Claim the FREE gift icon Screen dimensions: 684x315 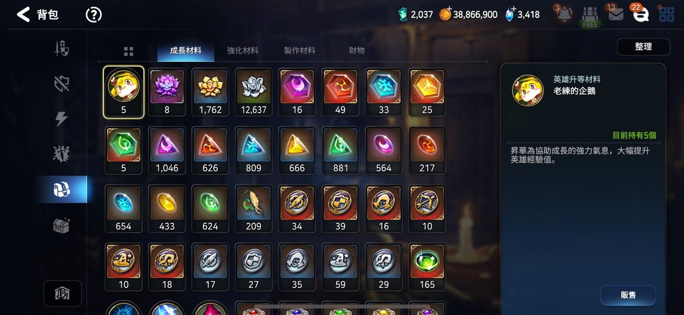(590, 17)
